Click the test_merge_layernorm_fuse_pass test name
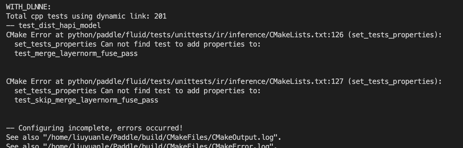Viewport: 463px width, 148px height. coord(76,53)
